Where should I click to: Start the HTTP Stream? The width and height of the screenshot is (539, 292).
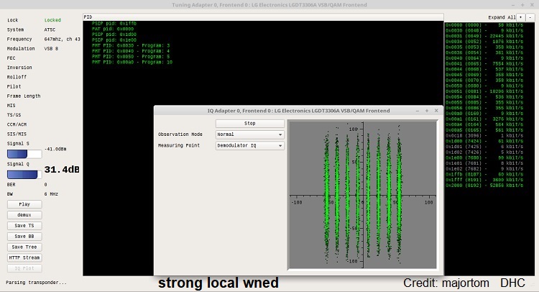point(24,257)
